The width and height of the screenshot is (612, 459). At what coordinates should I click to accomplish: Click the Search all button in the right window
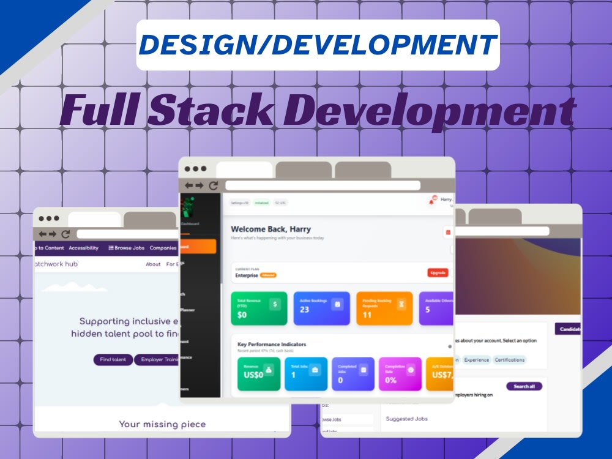click(524, 386)
